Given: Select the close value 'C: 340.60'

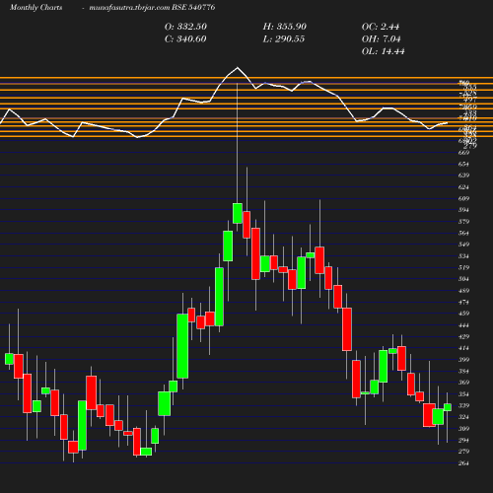Looking at the screenshot, I should click(x=185, y=39).
